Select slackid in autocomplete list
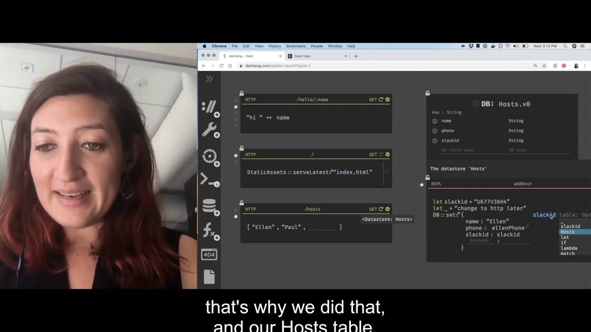 [575, 226]
